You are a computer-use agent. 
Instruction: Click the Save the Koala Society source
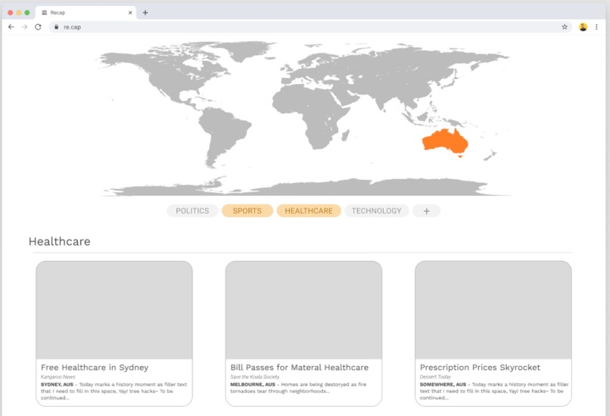coord(255,377)
